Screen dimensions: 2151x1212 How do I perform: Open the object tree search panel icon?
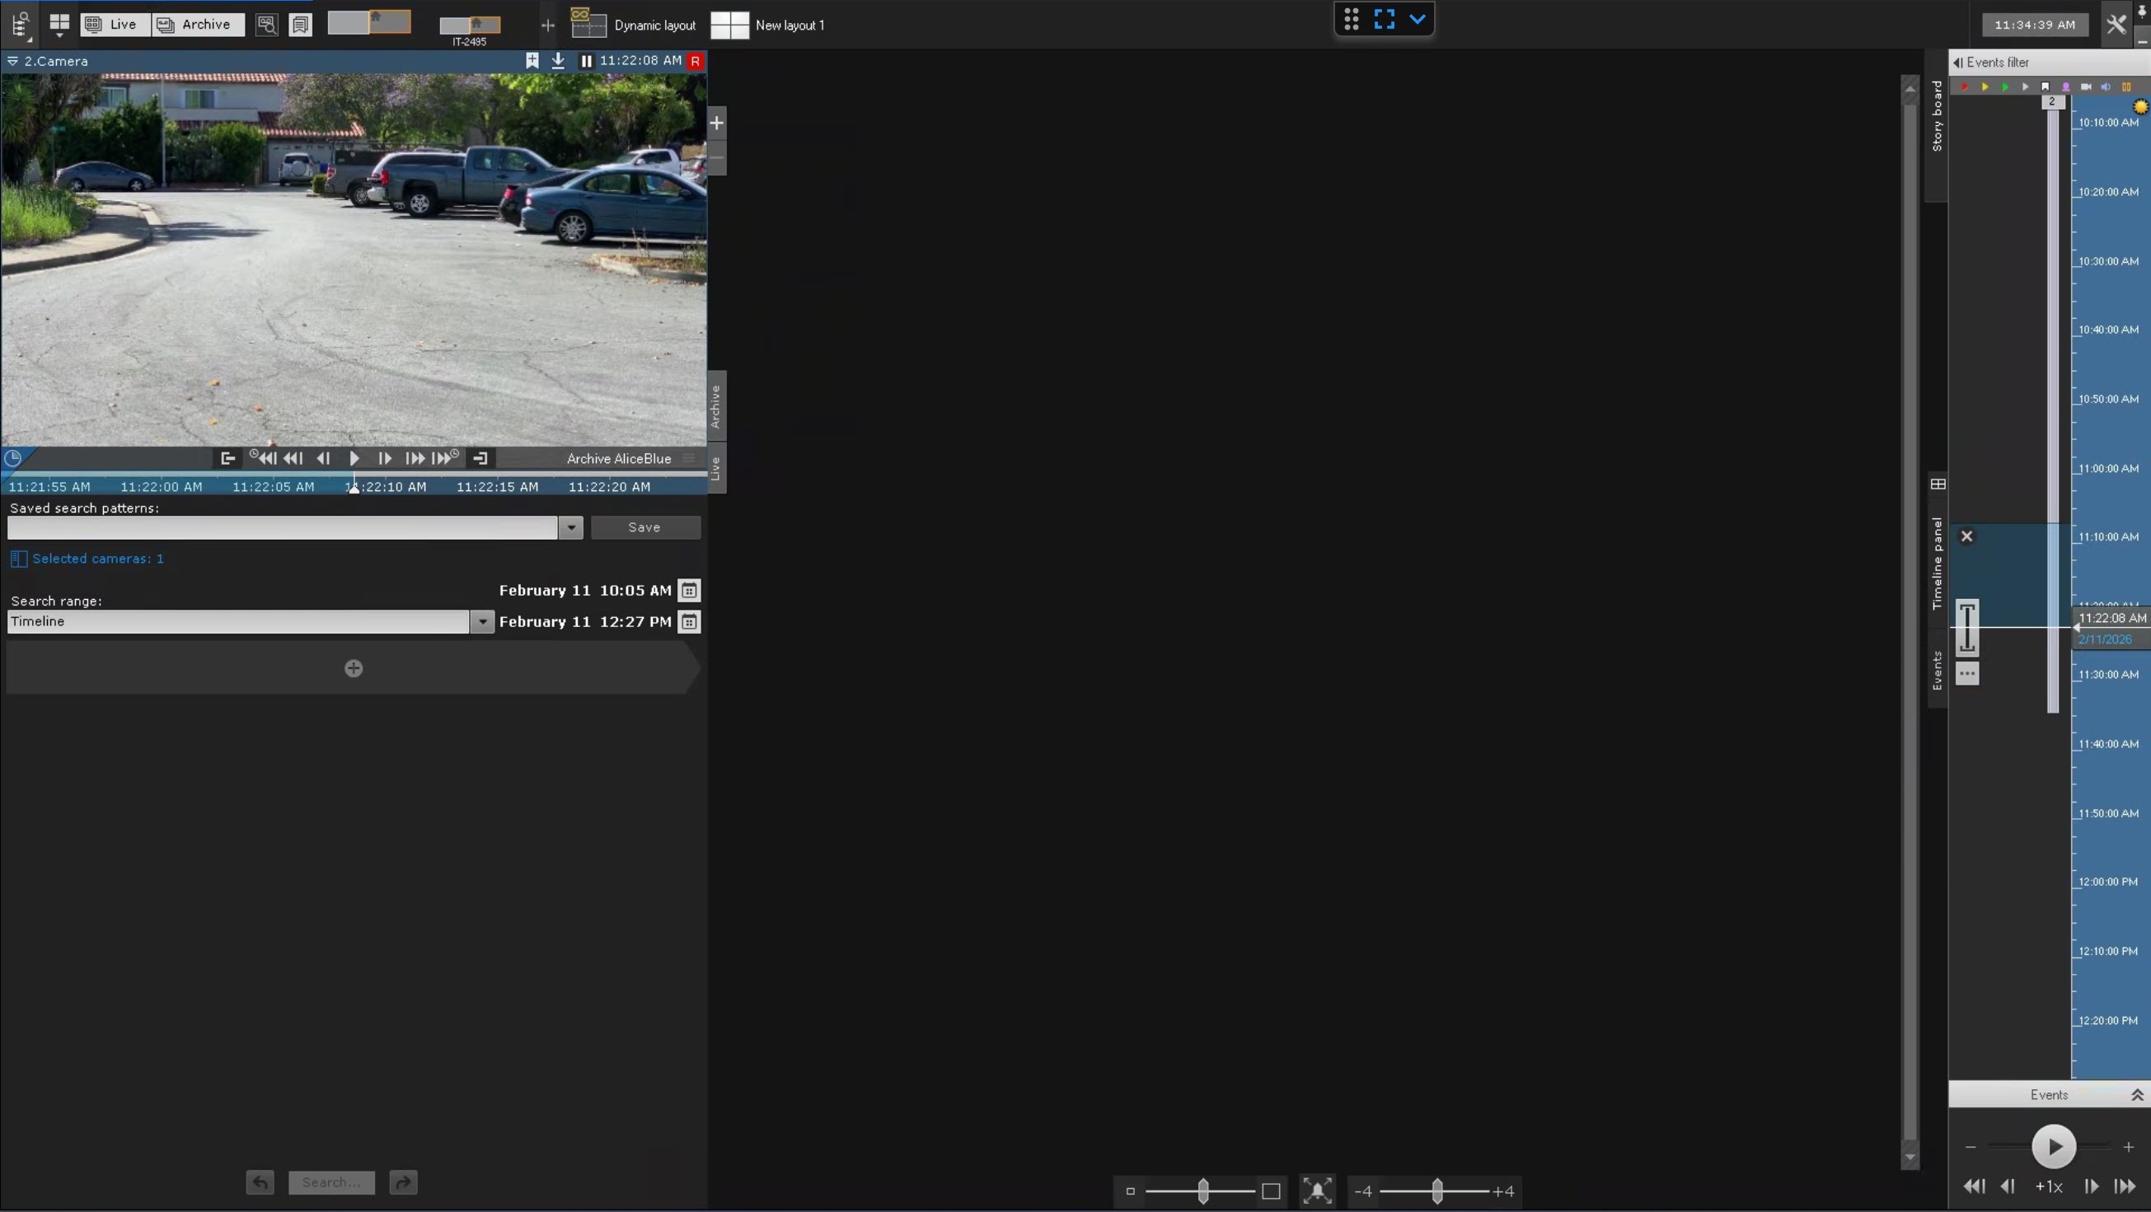tap(21, 24)
